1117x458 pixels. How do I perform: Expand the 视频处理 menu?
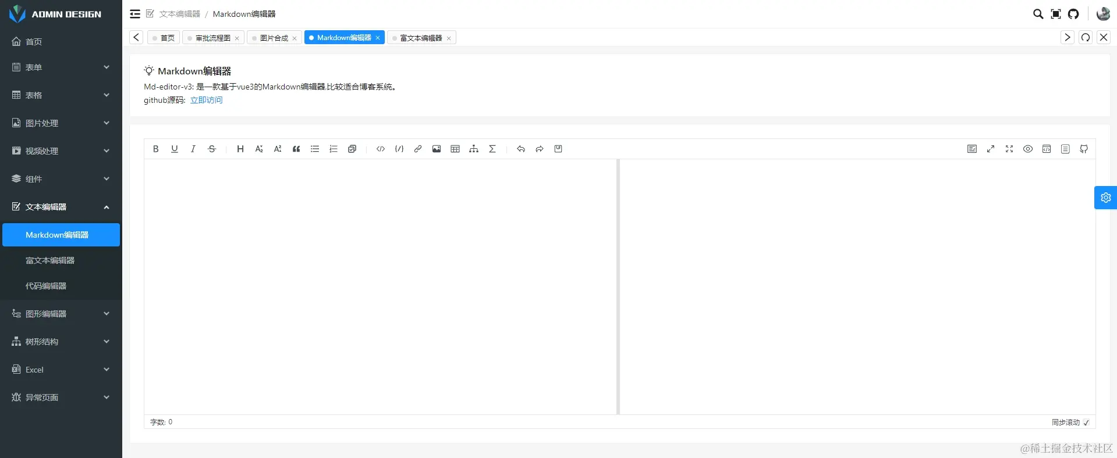(61, 151)
